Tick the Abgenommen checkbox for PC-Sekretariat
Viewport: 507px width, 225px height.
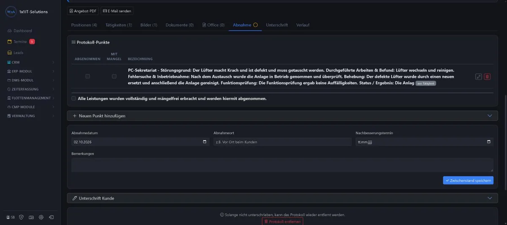[87, 76]
